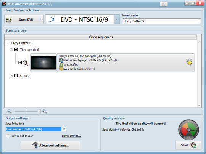
Task: Click the star filmstrip icon on sequence
Action: 190,62
